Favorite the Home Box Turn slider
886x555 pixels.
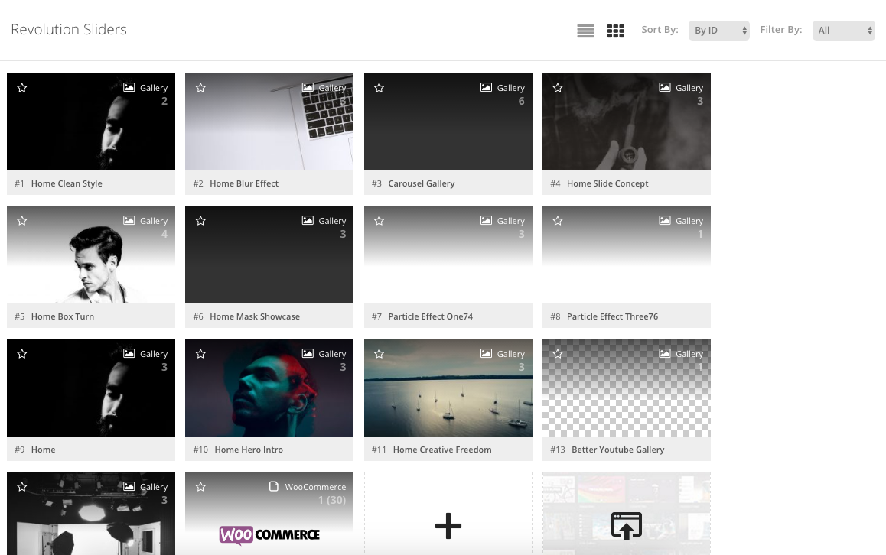click(x=22, y=221)
